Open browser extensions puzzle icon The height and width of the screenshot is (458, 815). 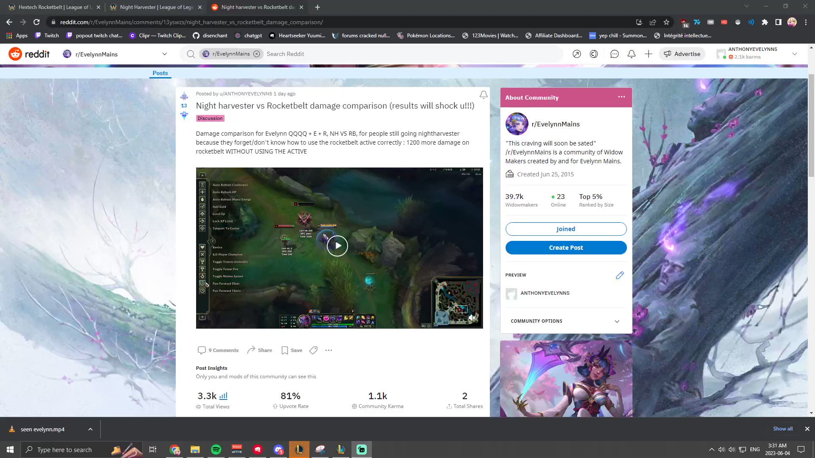pos(765,22)
